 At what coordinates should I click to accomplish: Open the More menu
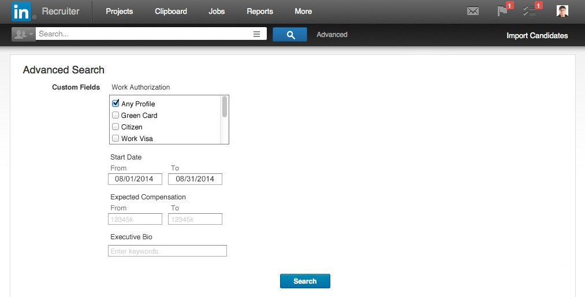coord(303,12)
